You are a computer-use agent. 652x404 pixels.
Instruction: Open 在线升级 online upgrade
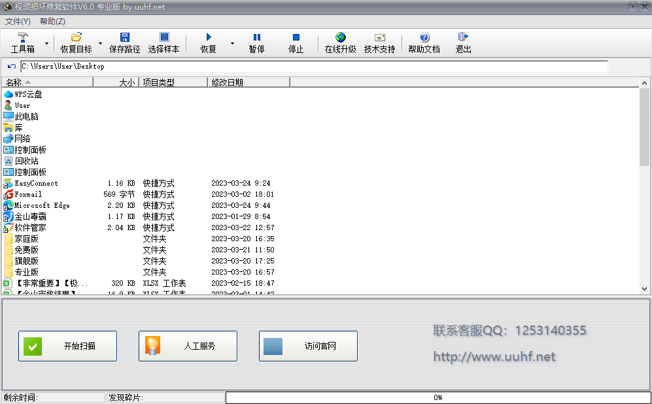point(340,42)
